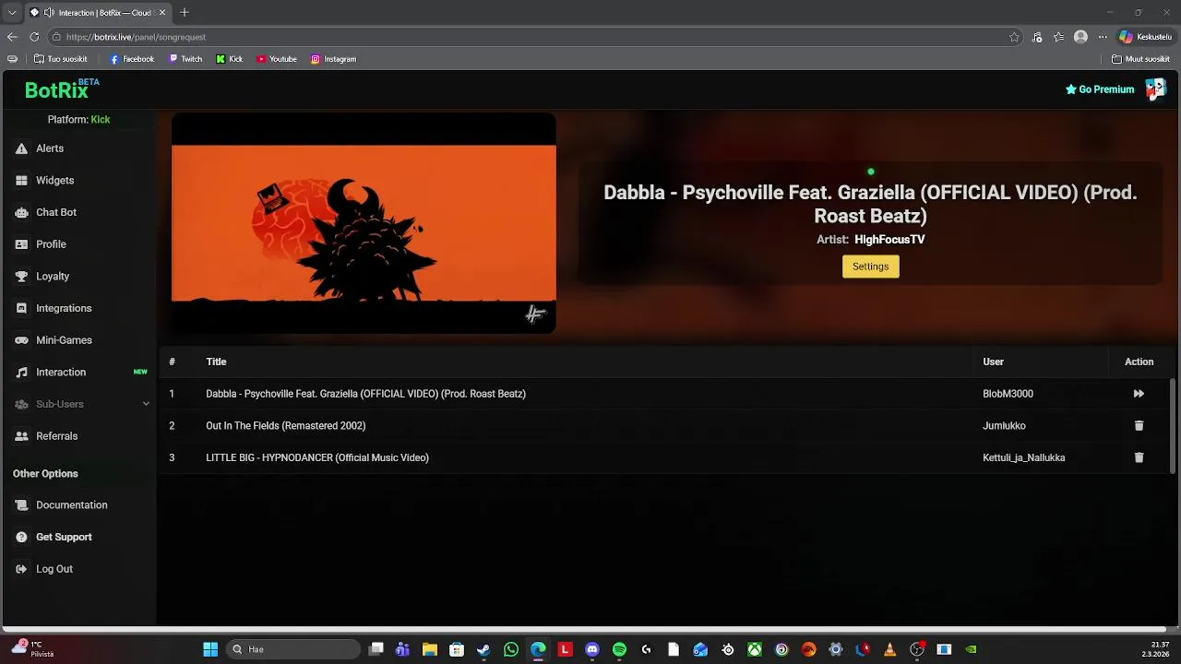Reload the page
The image size is (1181, 664).
pyautogui.click(x=34, y=37)
